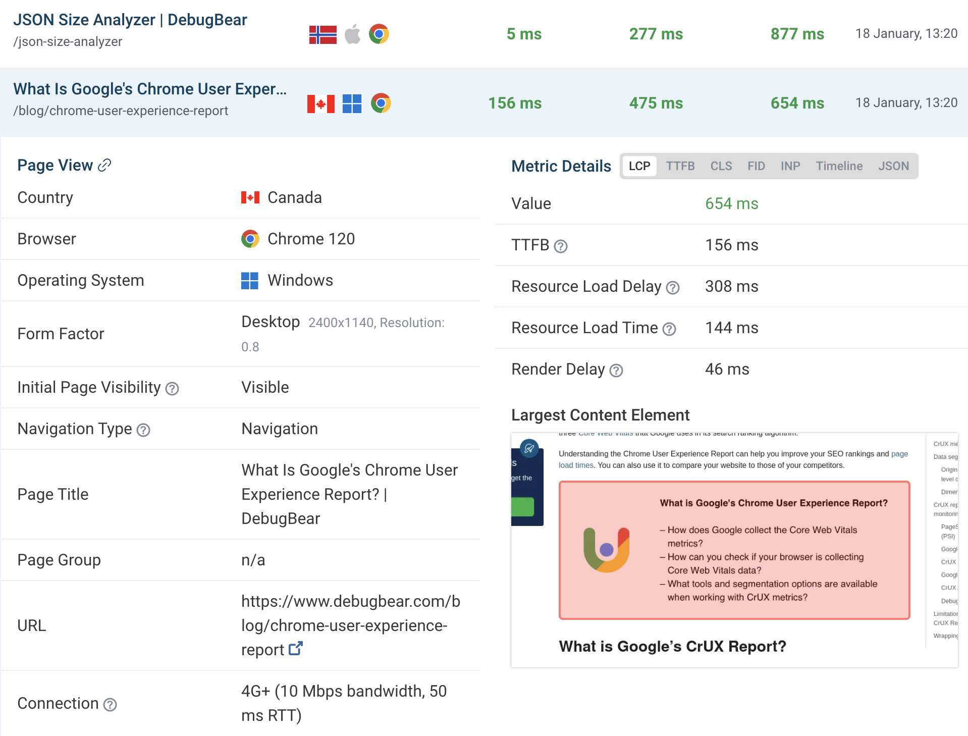Switch to the TTFB metric tab
This screenshot has width=968, height=736.
(680, 166)
